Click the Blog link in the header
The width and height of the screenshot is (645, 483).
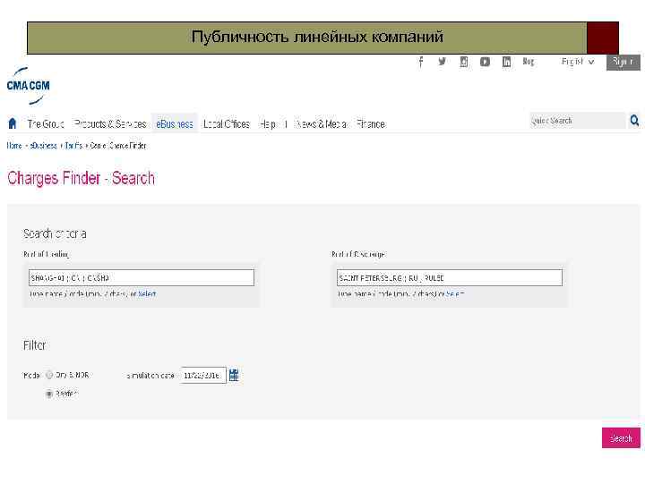(529, 62)
